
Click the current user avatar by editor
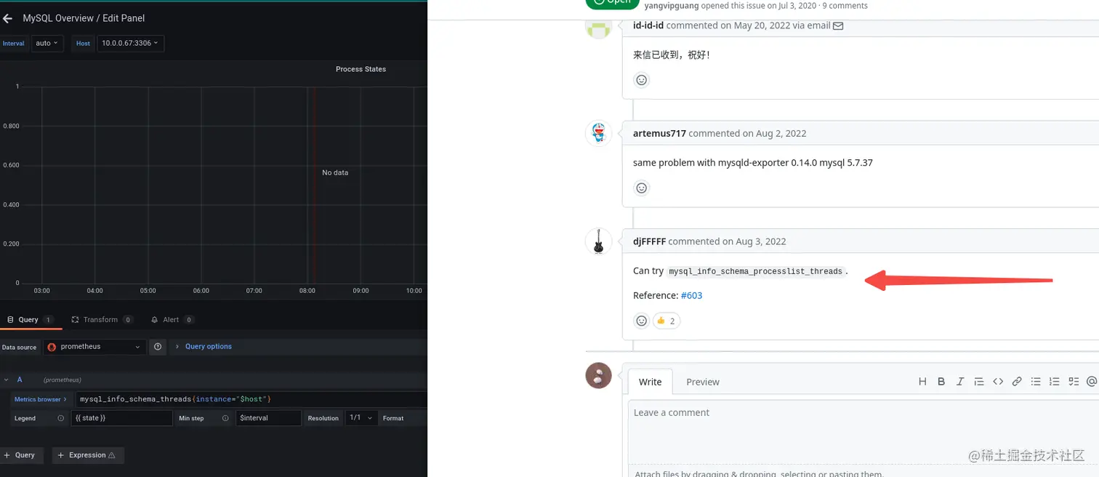[598, 375]
